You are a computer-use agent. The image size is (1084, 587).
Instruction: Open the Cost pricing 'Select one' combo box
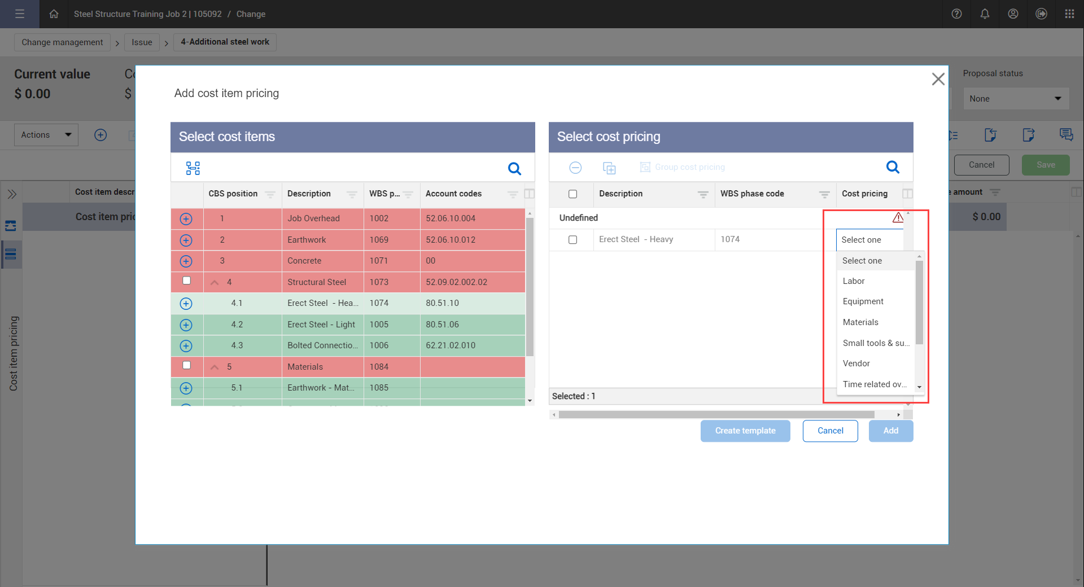tap(869, 240)
